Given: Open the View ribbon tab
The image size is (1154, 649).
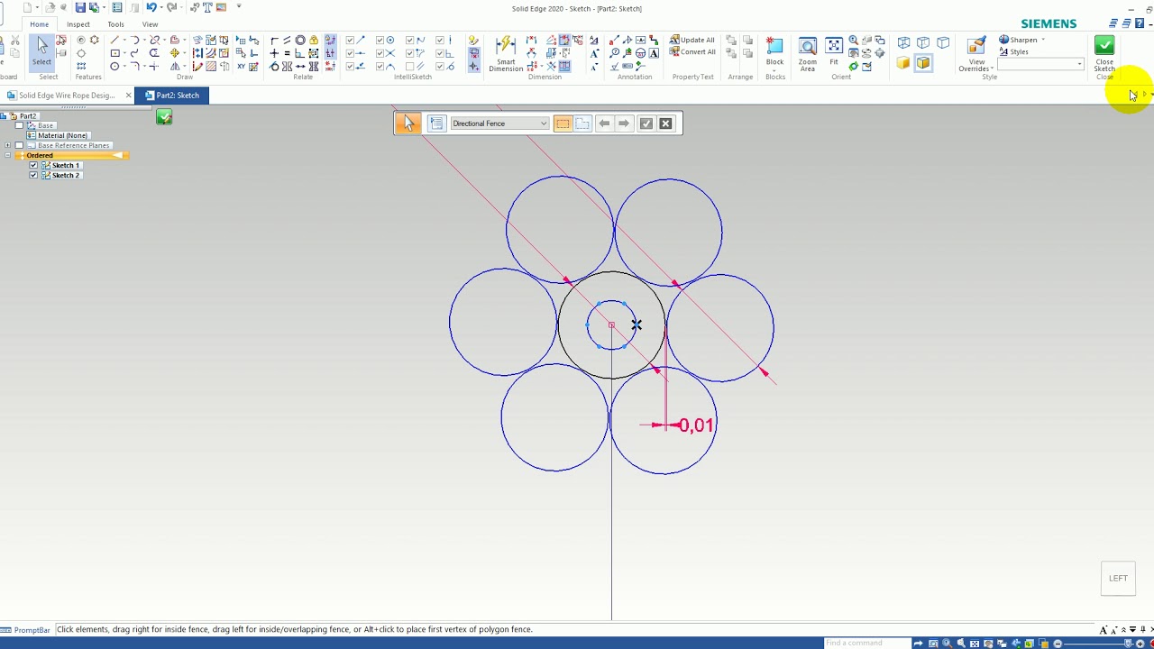Looking at the screenshot, I should pyautogui.click(x=150, y=24).
